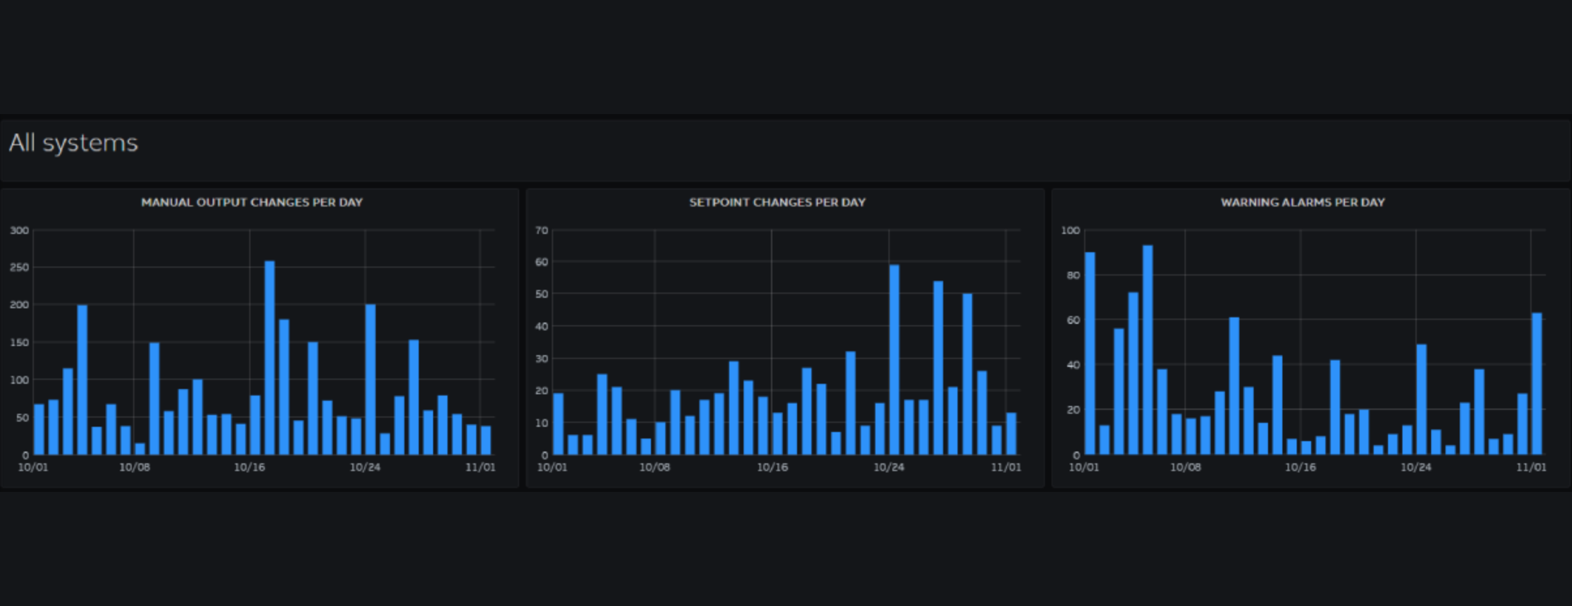
Task: Click the "60" y-axis label in Warning Alarms chart
Action: (1074, 320)
